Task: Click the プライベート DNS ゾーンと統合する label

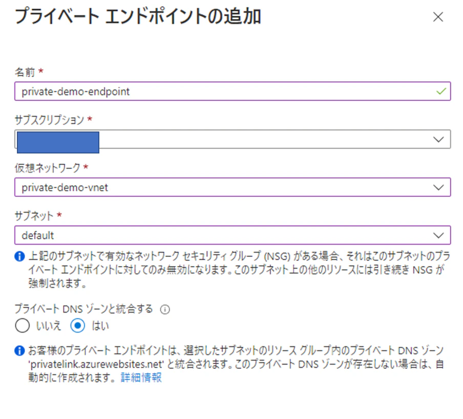Action: 84,309
